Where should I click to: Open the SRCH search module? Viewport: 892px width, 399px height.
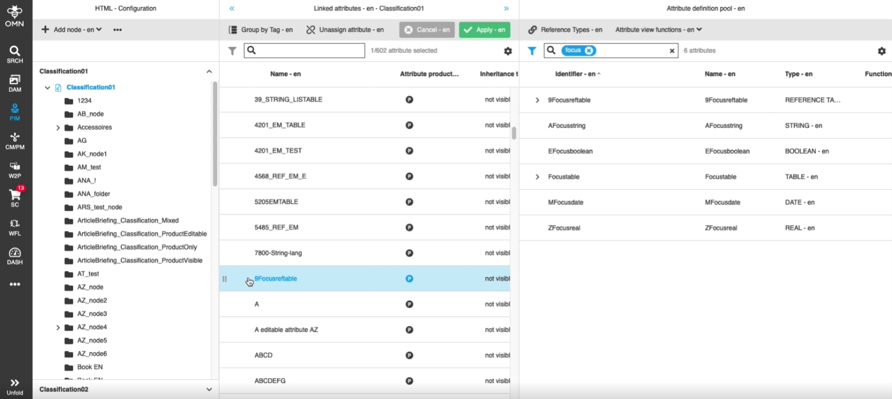click(15, 55)
